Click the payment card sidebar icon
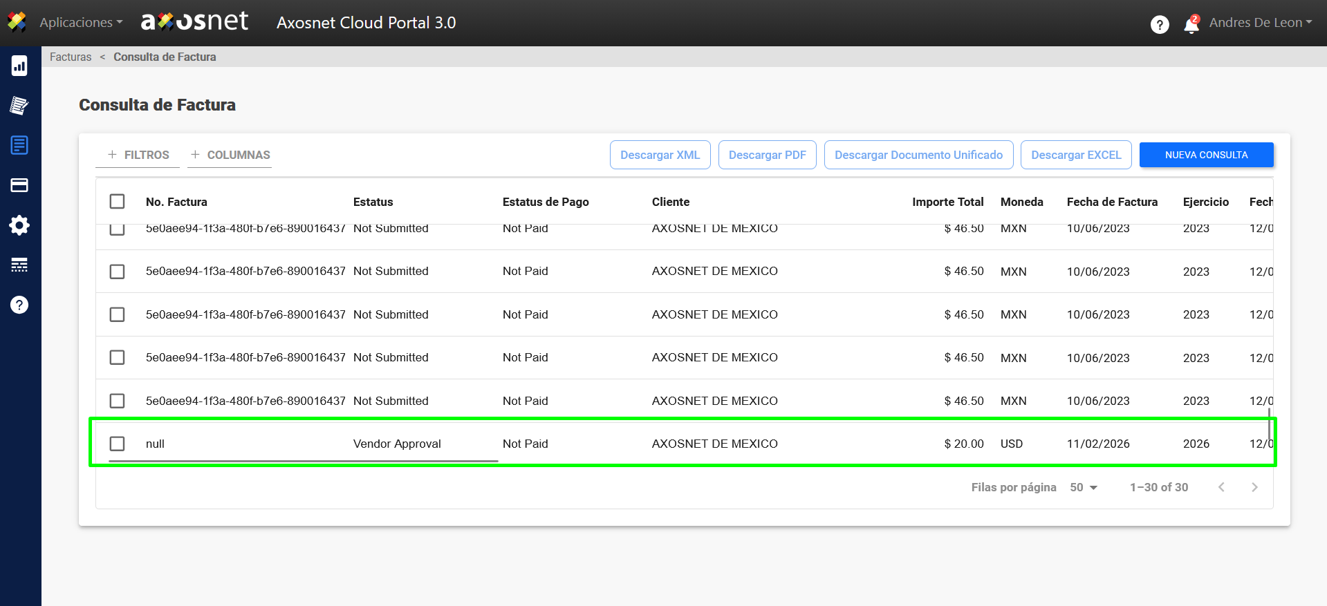The height and width of the screenshot is (606, 1327). (x=19, y=185)
